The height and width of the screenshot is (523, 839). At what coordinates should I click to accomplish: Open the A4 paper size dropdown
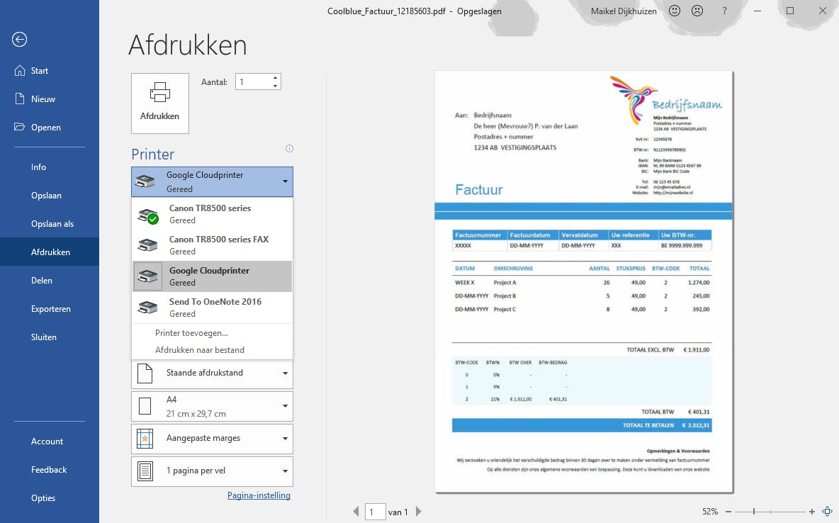click(x=285, y=406)
